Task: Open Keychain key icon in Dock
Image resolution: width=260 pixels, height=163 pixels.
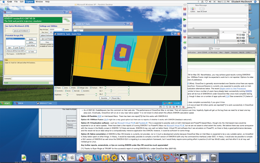Action: click(131, 158)
